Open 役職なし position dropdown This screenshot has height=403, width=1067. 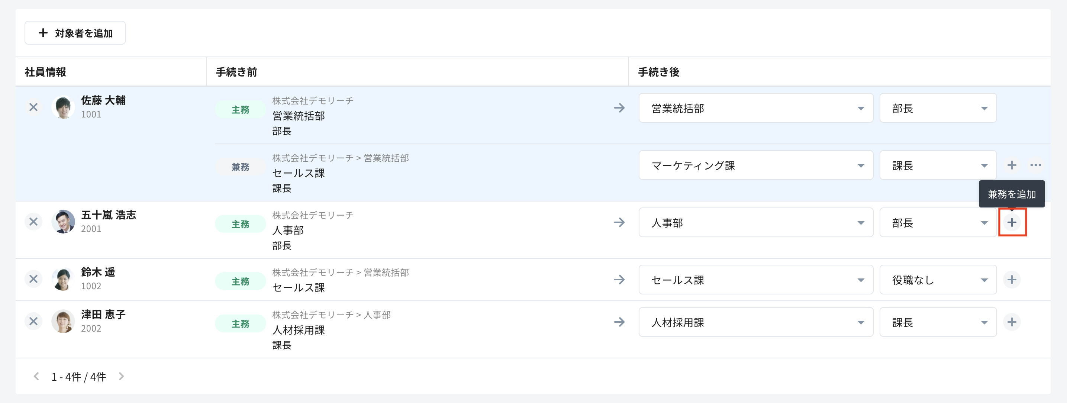click(x=938, y=280)
